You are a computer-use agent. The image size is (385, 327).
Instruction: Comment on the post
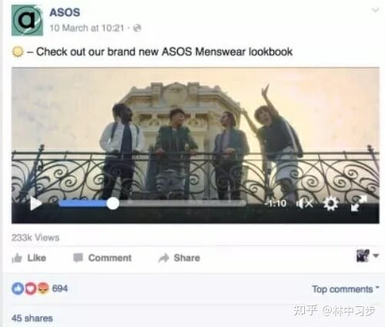[102, 258]
